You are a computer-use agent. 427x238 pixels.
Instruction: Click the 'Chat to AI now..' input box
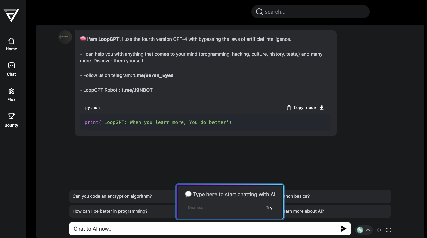click(x=205, y=229)
